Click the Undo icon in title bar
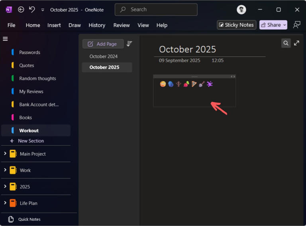 coord(32,10)
